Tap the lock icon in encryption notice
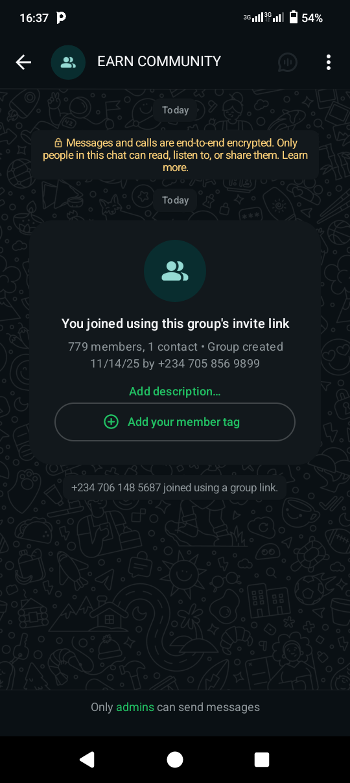 coord(58,143)
